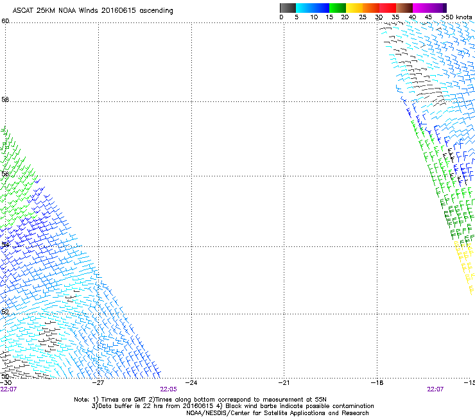Click the purple '22:07' time near -18
The height and width of the screenshot is (417, 475).
(435, 389)
